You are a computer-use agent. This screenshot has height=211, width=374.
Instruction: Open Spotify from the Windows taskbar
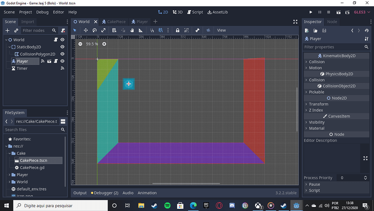coord(167,206)
